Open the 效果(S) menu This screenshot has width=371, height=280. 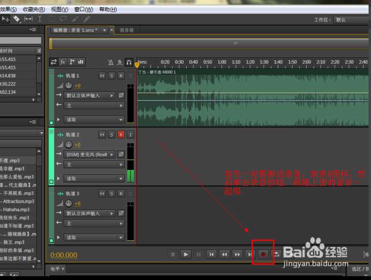[x=8, y=10]
